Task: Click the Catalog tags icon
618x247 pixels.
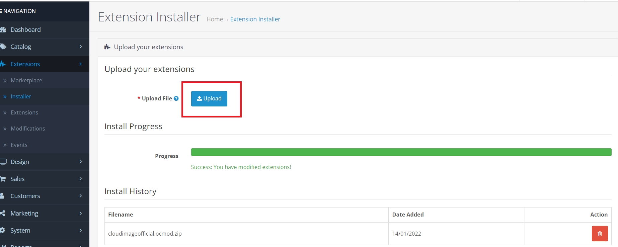Action: tap(3, 47)
